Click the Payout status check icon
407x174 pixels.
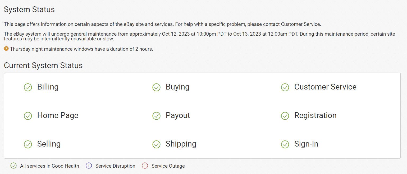click(x=156, y=116)
